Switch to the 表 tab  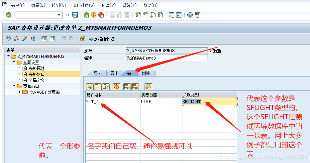129,73
